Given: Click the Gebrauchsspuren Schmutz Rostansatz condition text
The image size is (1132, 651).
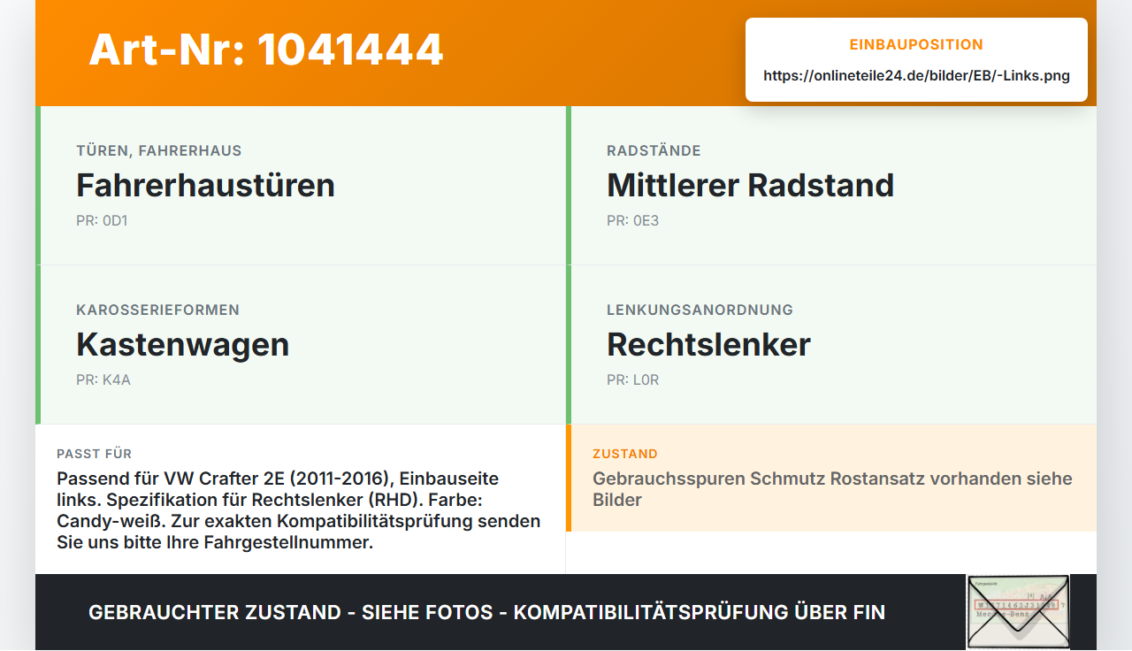Looking at the screenshot, I should pos(832,489).
